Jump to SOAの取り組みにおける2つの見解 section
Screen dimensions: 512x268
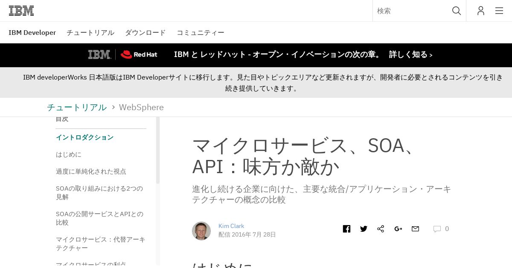click(99, 193)
